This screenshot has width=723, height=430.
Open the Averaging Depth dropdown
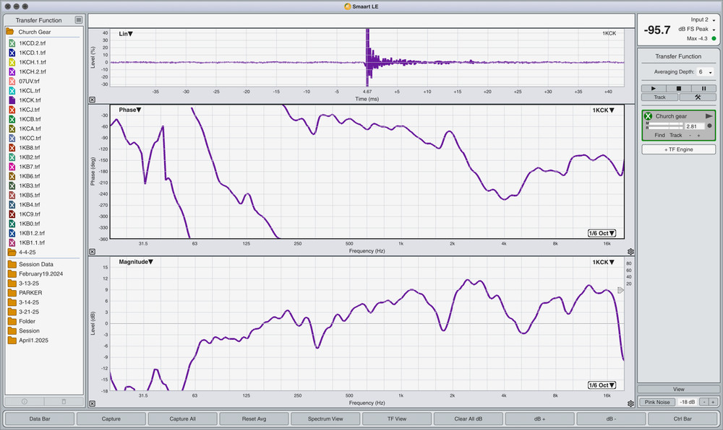pyautogui.click(x=705, y=72)
